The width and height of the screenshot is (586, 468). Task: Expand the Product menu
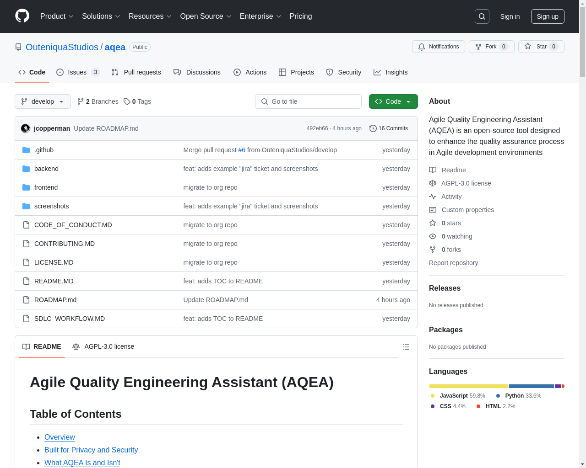point(57,16)
